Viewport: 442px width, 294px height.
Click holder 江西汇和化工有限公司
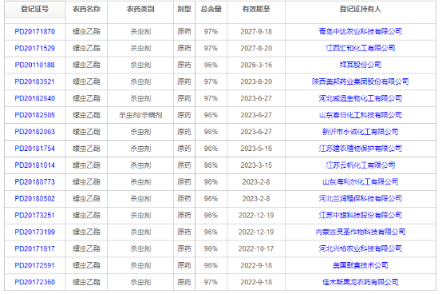[361, 48]
